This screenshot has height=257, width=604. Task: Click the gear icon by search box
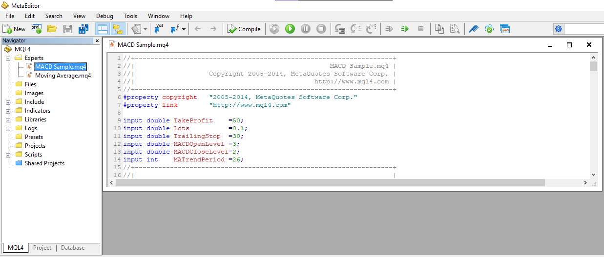(559, 29)
